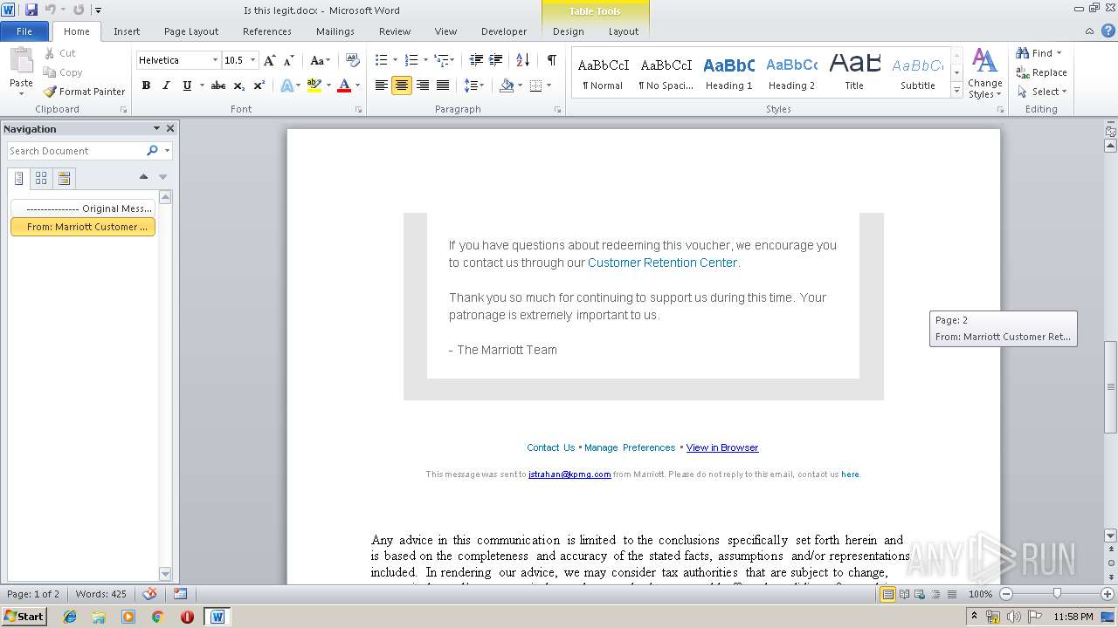Toggle Show/Hide paragraph marks

pyautogui.click(x=552, y=60)
